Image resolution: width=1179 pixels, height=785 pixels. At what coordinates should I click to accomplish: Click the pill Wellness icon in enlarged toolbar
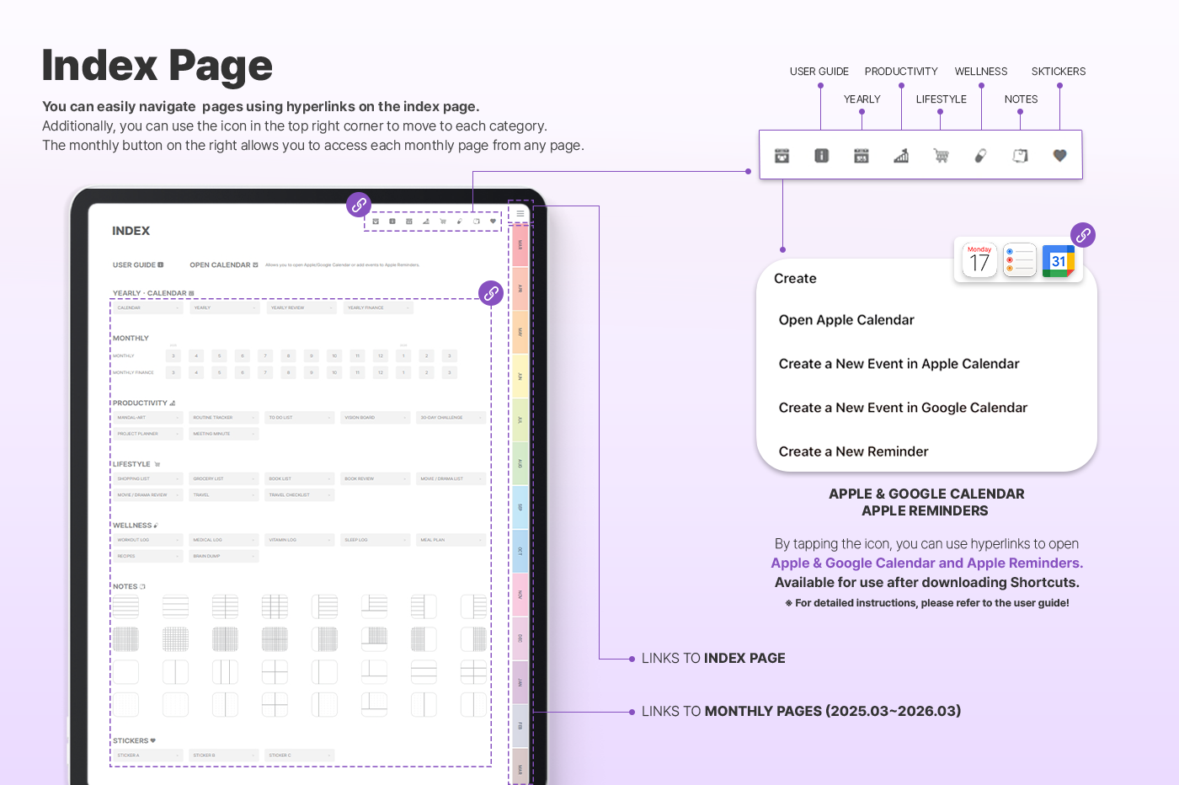(x=980, y=156)
